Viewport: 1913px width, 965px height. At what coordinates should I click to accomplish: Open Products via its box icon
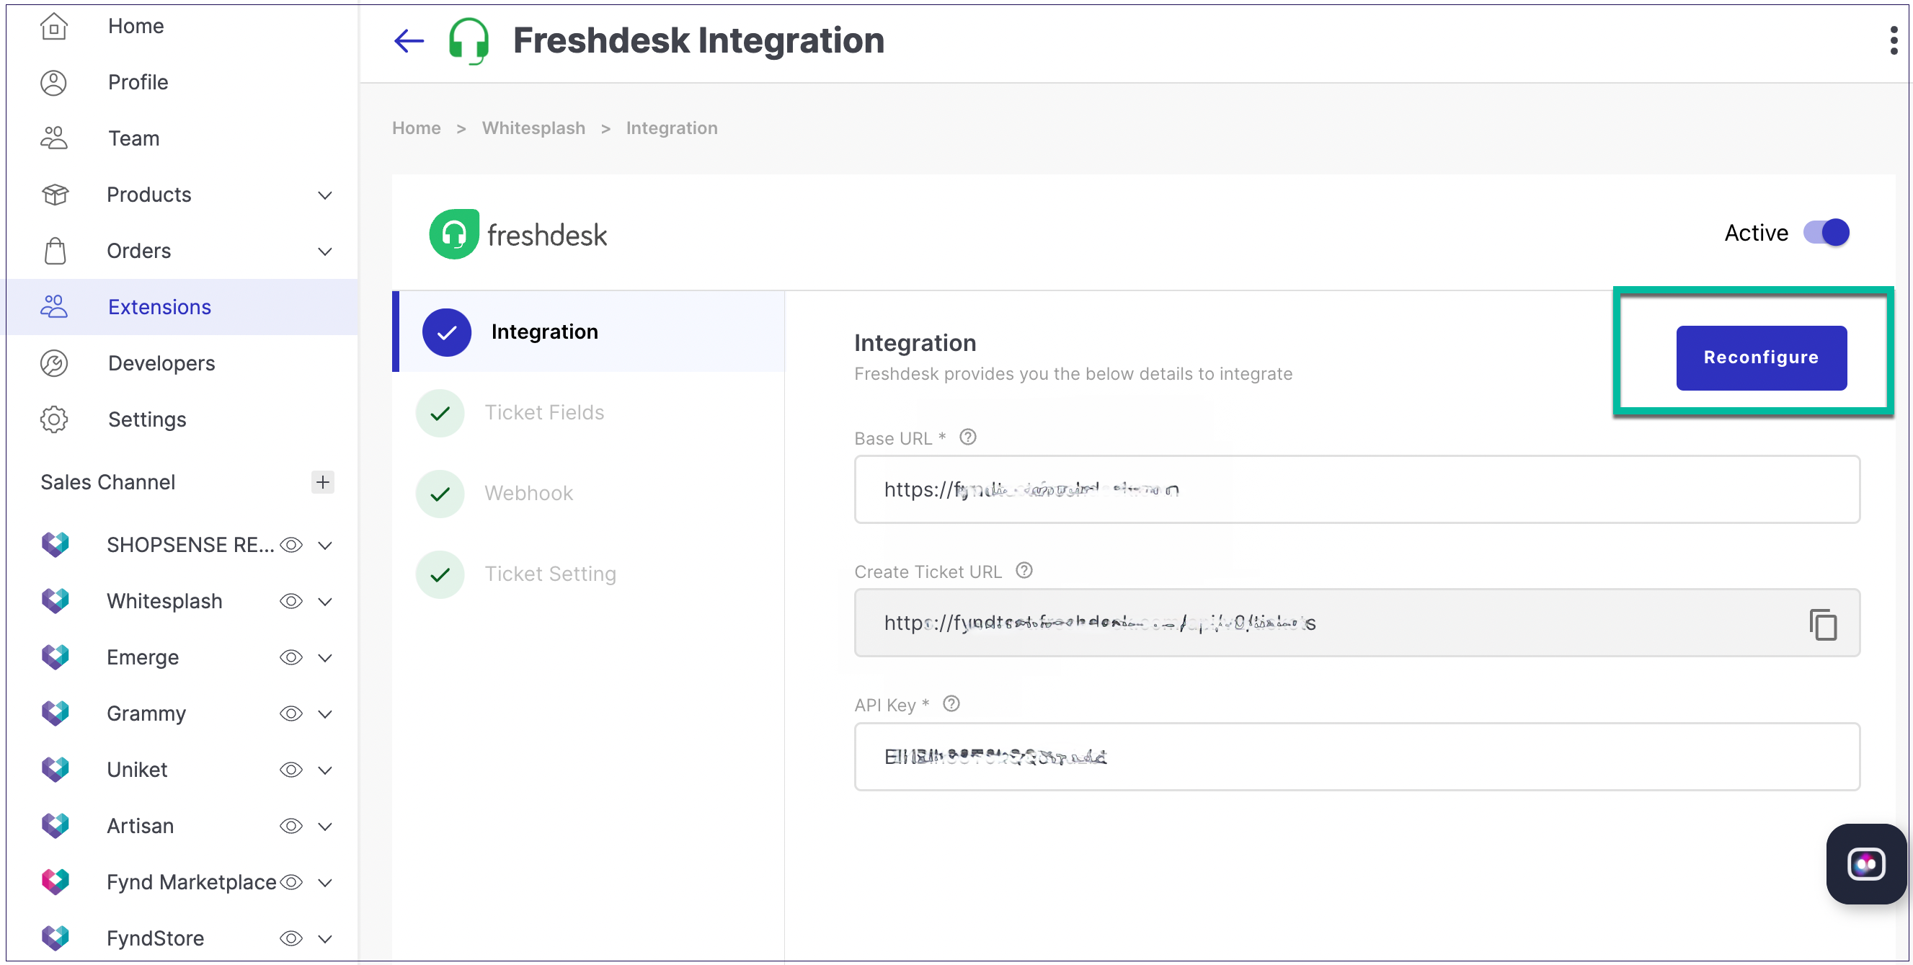[x=53, y=195]
